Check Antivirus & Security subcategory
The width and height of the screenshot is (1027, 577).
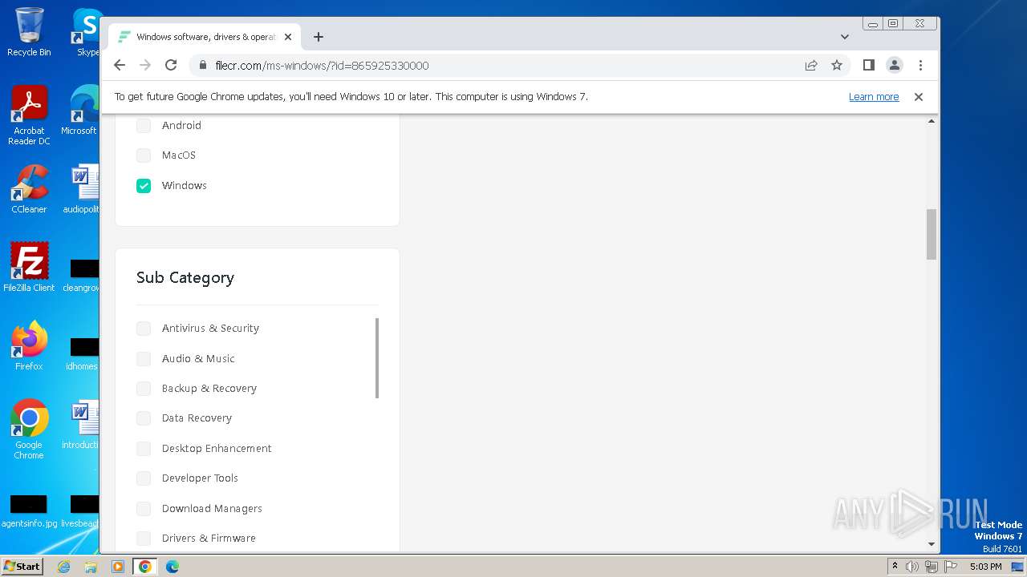[x=144, y=329]
